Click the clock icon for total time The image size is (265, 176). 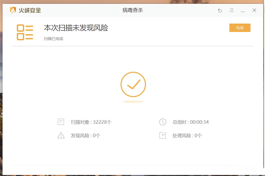[x=163, y=122]
